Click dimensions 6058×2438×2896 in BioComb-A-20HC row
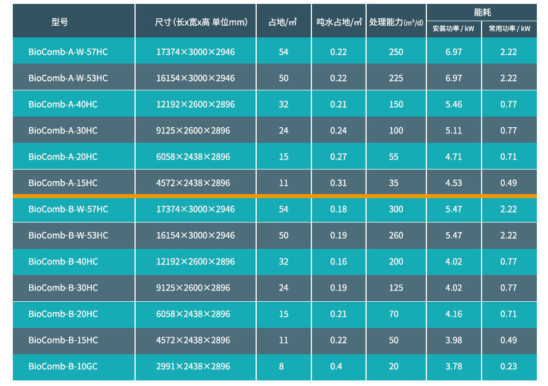The width and height of the screenshot is (548, 386). click(193, 157)
